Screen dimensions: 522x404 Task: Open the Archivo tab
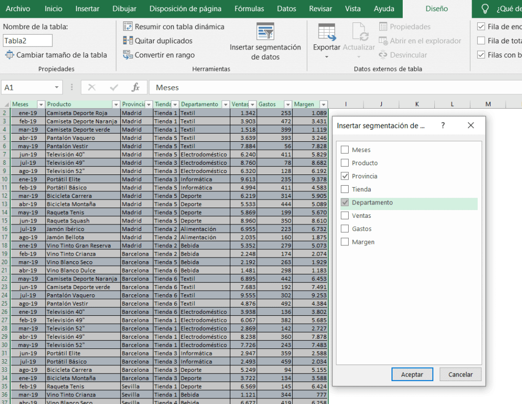point(18,9)
